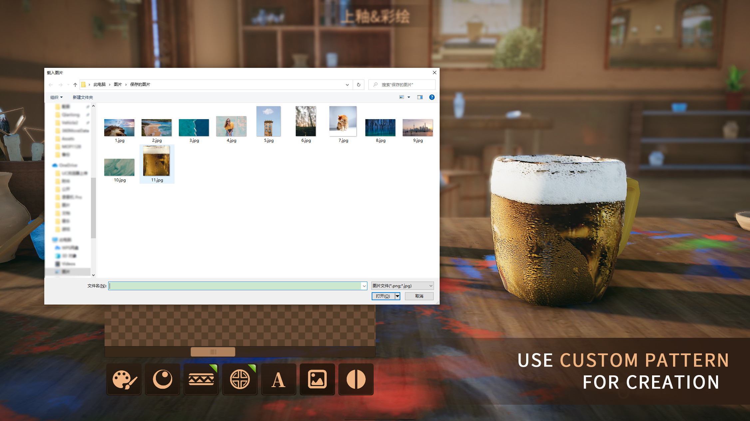750x421 pixels.
Task: Select the paint palette tool
Action: coord(124,379)
